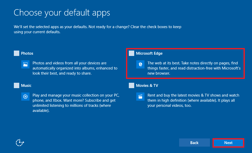This screenshot has width=252, height=153.
Task: Check the Music default app box
Action: [17, 85]
